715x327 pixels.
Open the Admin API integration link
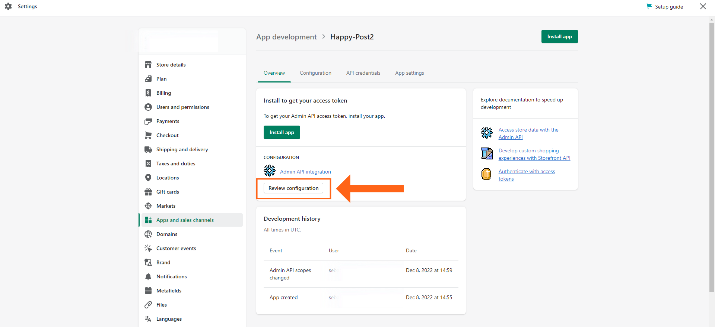point(305,172)
